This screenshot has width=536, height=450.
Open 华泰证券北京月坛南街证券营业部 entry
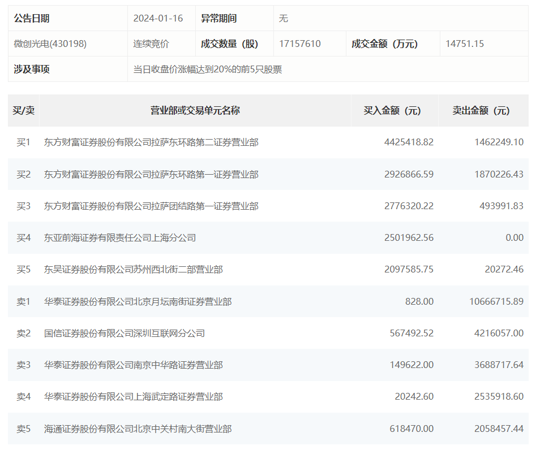[138, 301]
